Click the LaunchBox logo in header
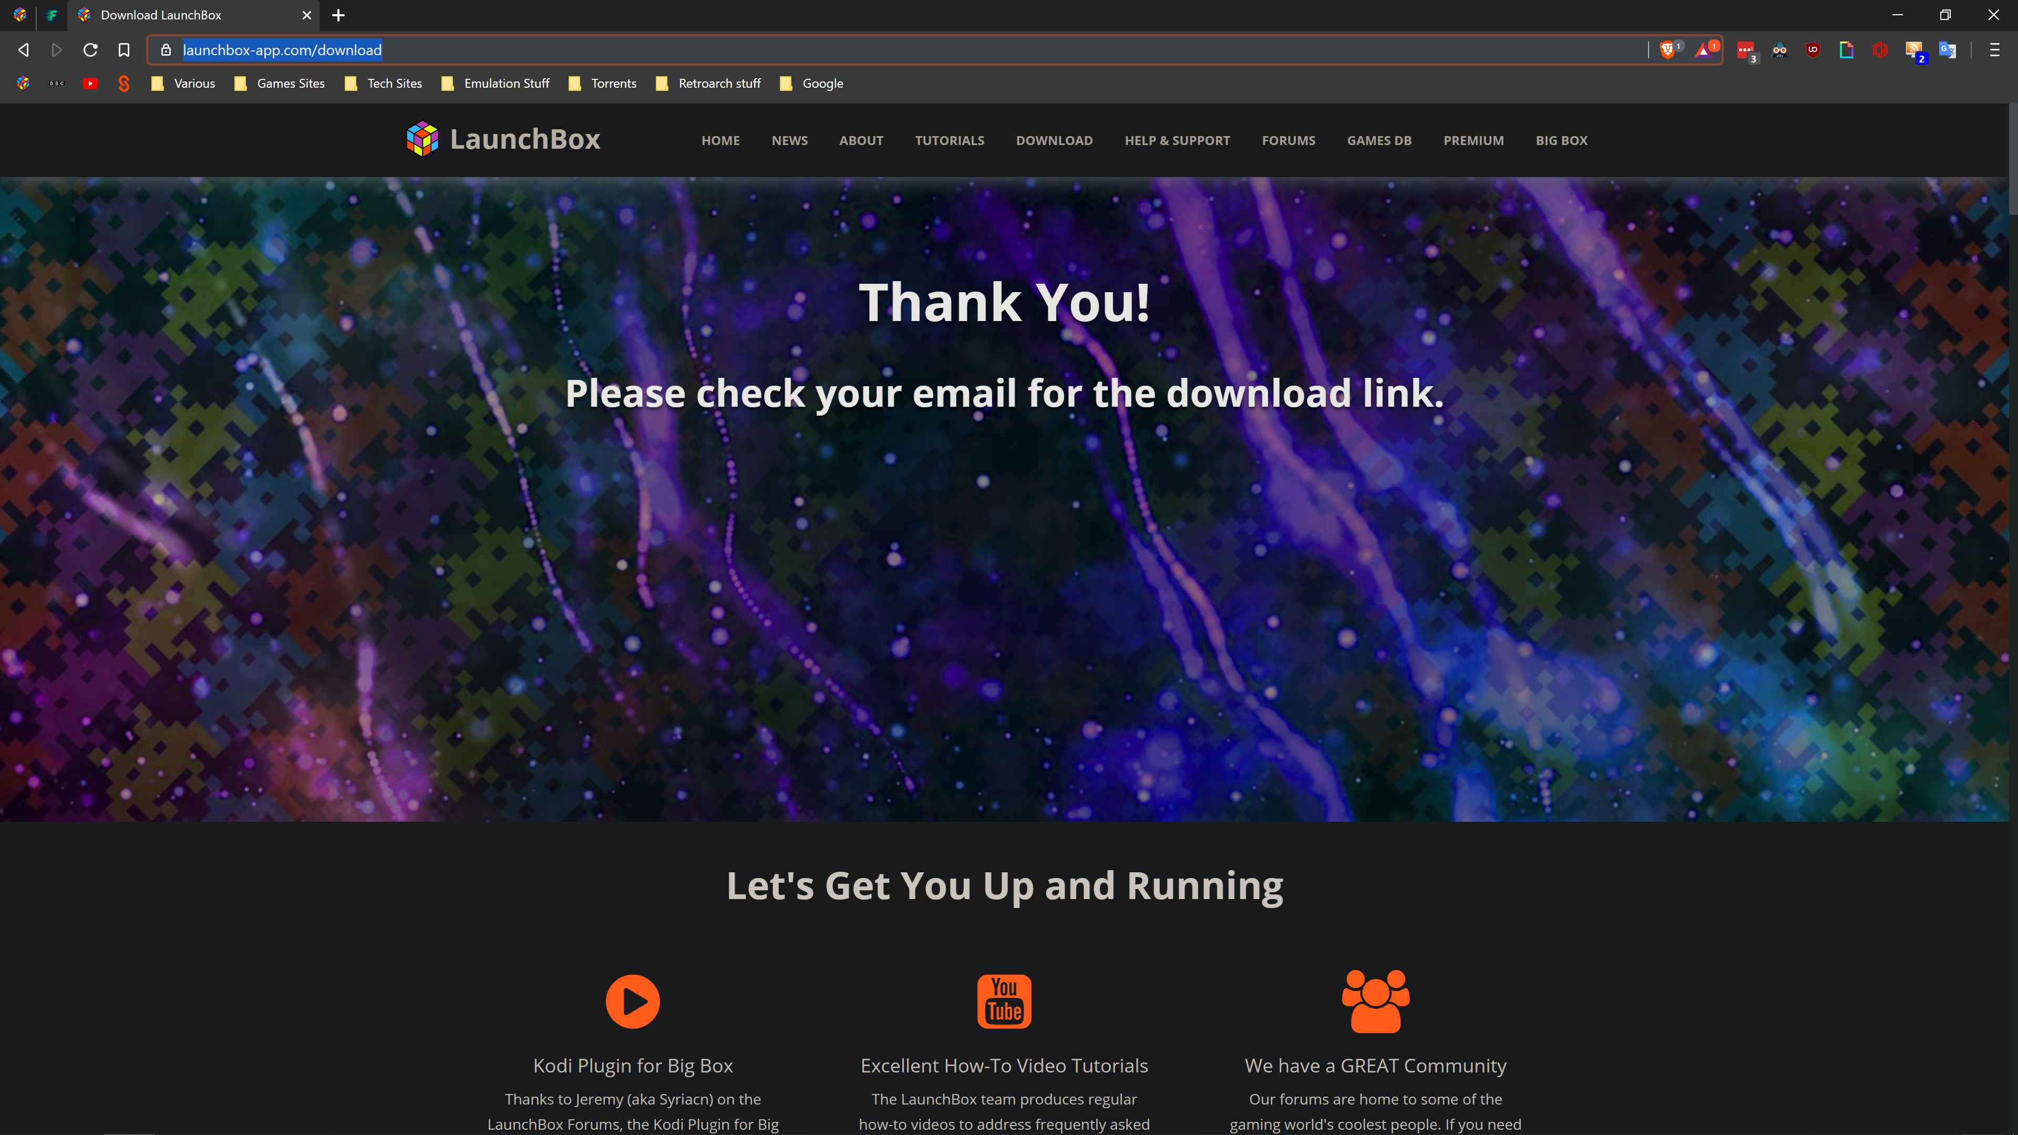 pyautogui.click(x=503, y=139)
